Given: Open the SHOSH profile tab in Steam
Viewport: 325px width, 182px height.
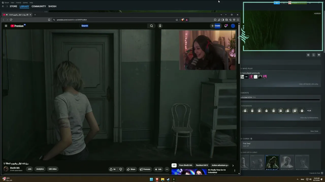Looking at the screenshot, I should (x=52, y=6).
